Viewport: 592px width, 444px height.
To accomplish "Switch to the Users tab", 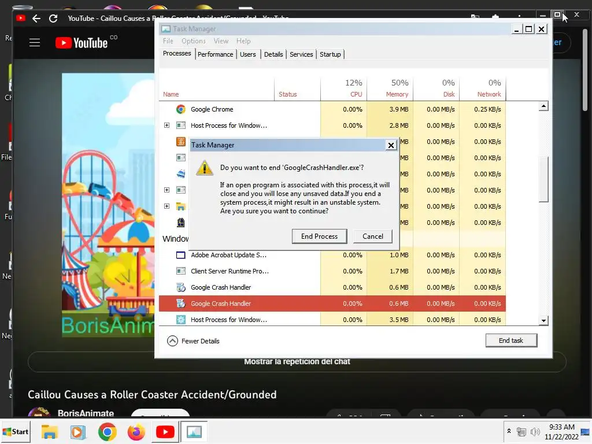I will [x=247, y=54].
